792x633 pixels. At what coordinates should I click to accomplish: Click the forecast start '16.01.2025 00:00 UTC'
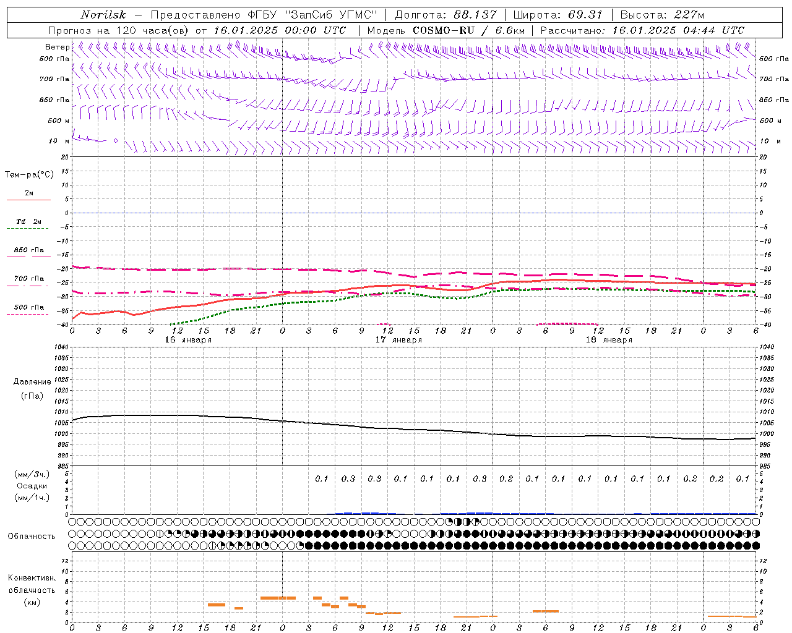280,30
